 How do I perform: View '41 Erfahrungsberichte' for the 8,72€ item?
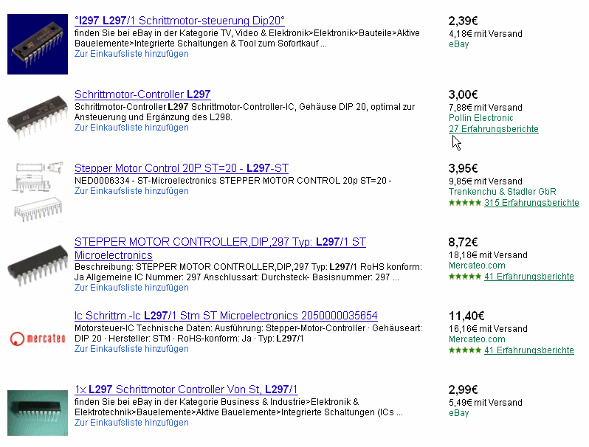529,277
